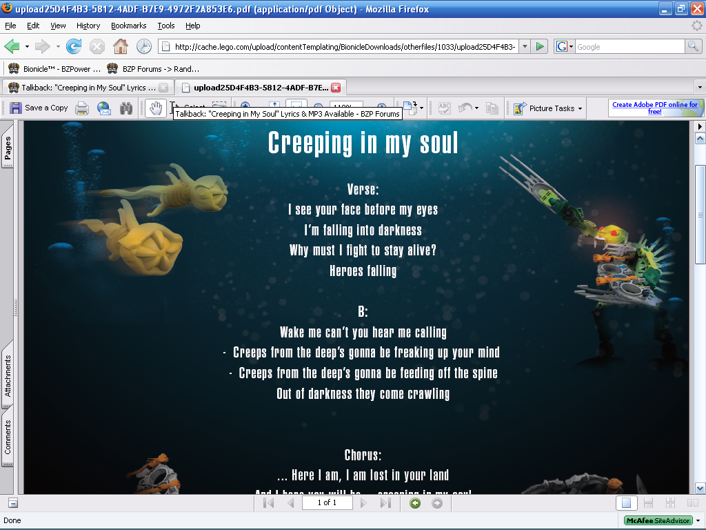Open the binoculars search tool

point(126,108)
